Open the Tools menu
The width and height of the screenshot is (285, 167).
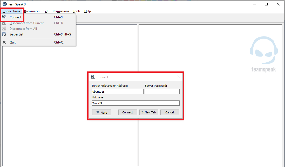[77, 11]
